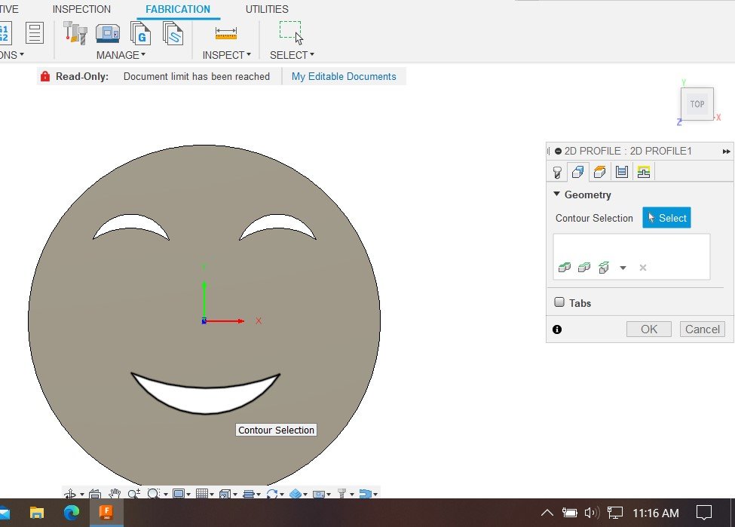This screenshot has width=735, height=527.
Task: Click the first green chain selection icon
Action: (565, 267)
